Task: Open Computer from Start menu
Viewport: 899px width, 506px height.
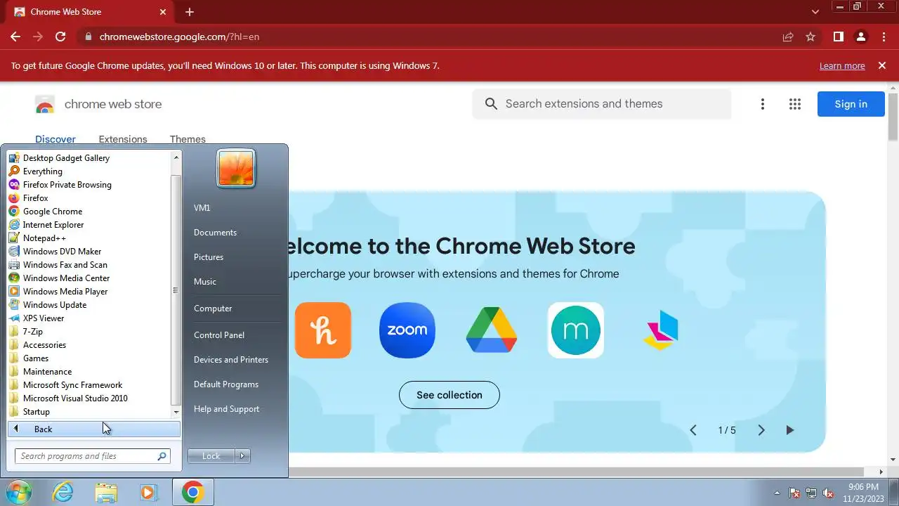Action: pyautogui.click(x=213, y=309)
